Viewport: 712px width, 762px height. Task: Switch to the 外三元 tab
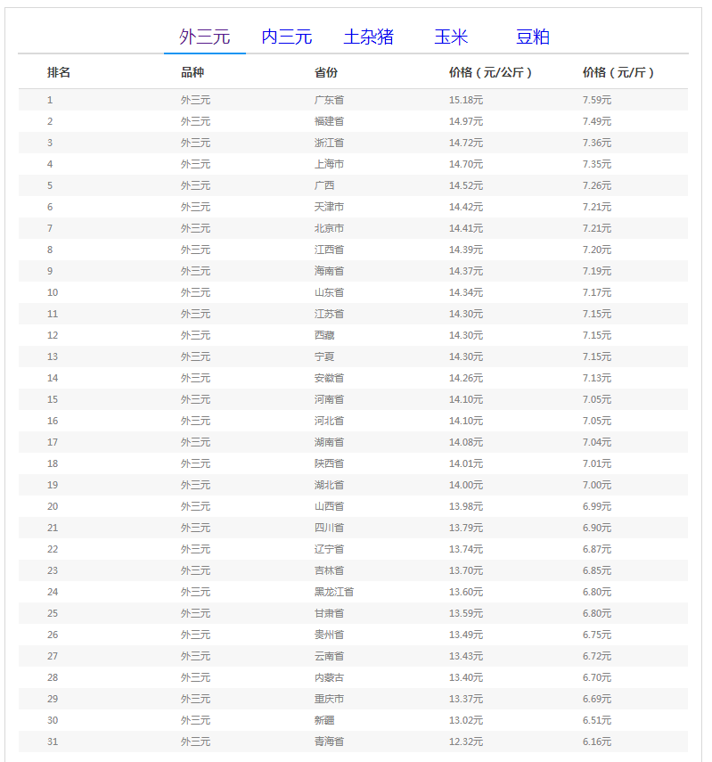[x=204, y=37]
